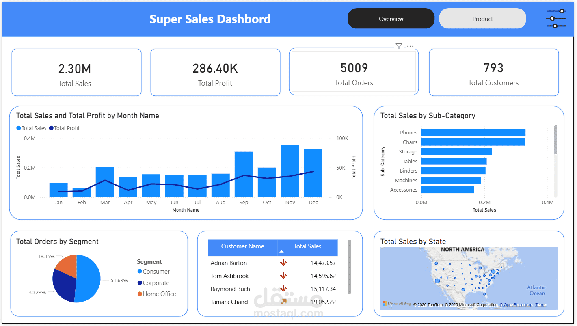Viewport: 577px width, 326px height.
Task: Select the Aug sales bar
Action: pos(220,186)
